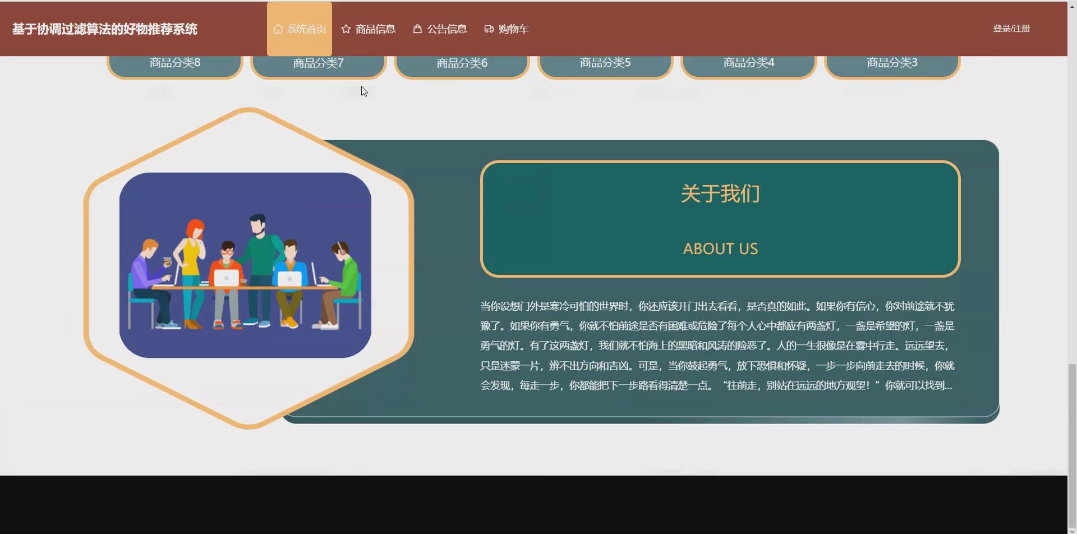Click the star icon next to 商品信息
The height and width of the screenshot is (534, 1077).
345,29
